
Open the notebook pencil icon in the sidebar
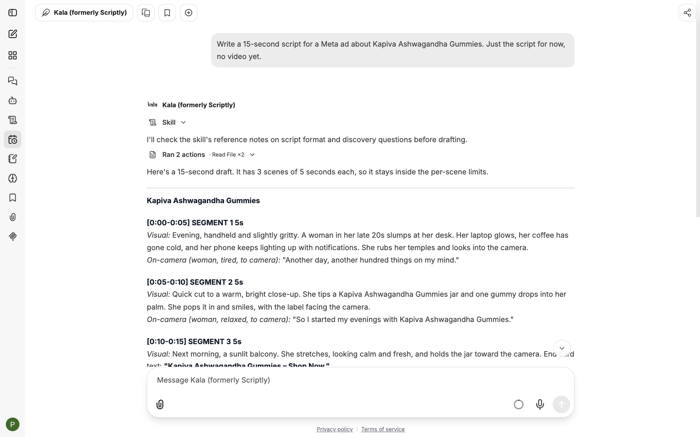click(12, 159)
